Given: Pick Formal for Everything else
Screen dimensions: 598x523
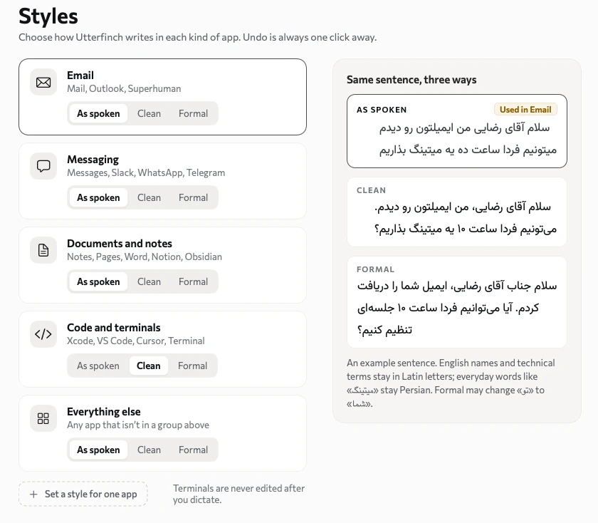Looking at the screenshot, I should [194, 450].
